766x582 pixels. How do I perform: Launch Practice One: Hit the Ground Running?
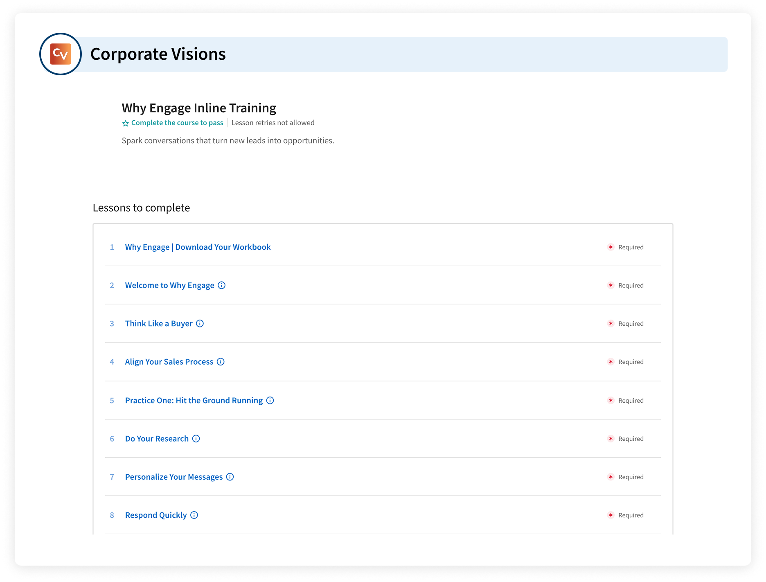pyautogui.click(x=194, y=400)
